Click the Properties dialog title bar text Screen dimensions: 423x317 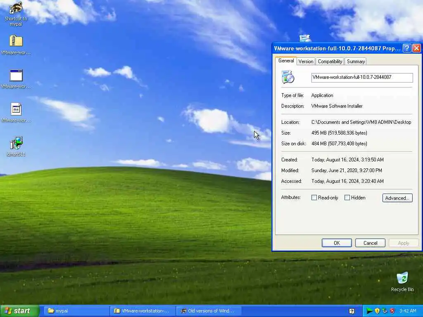coord(337,49)
